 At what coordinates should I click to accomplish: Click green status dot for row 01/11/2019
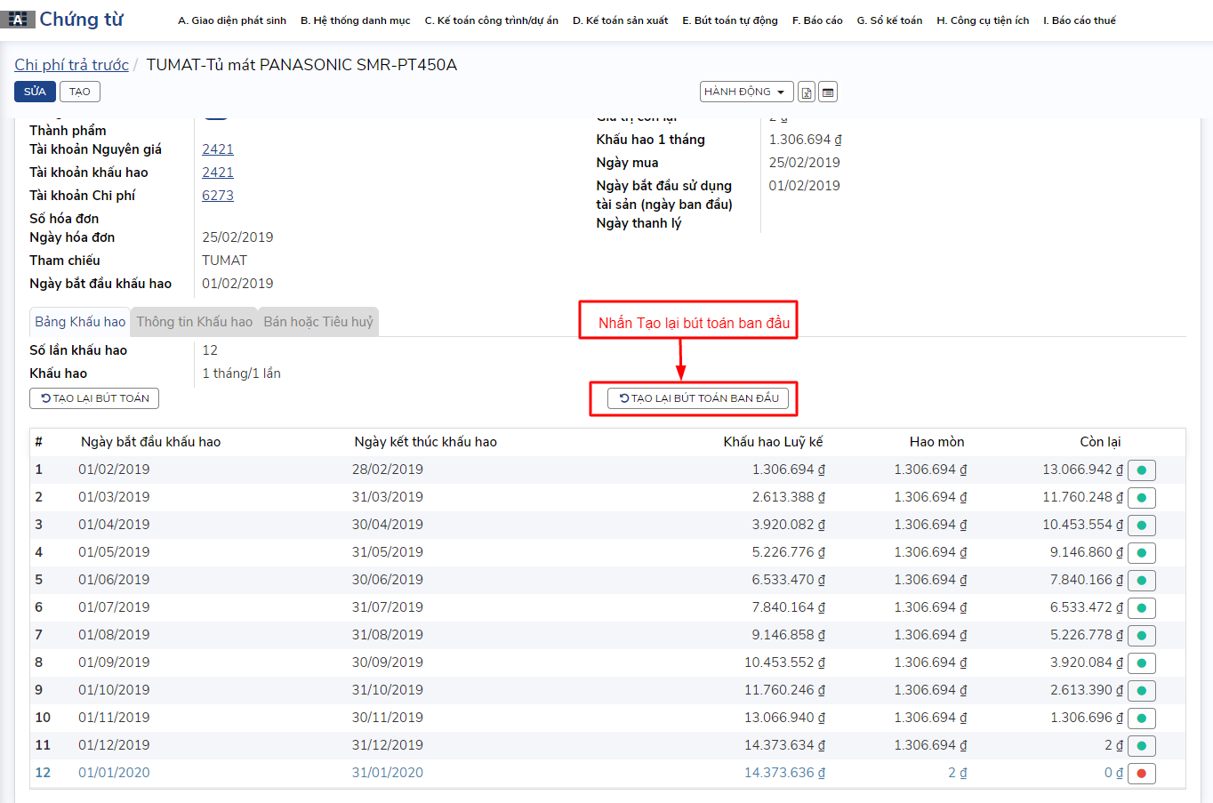(x=1142, y=719)
